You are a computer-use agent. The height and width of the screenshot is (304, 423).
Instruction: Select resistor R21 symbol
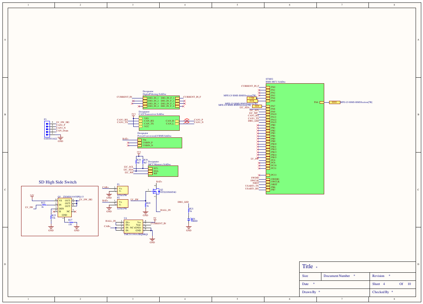pos(189,210)
